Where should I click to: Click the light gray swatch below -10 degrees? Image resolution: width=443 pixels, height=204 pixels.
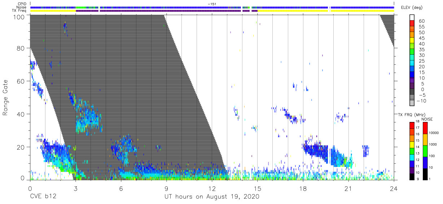click(x=412, y=104)
